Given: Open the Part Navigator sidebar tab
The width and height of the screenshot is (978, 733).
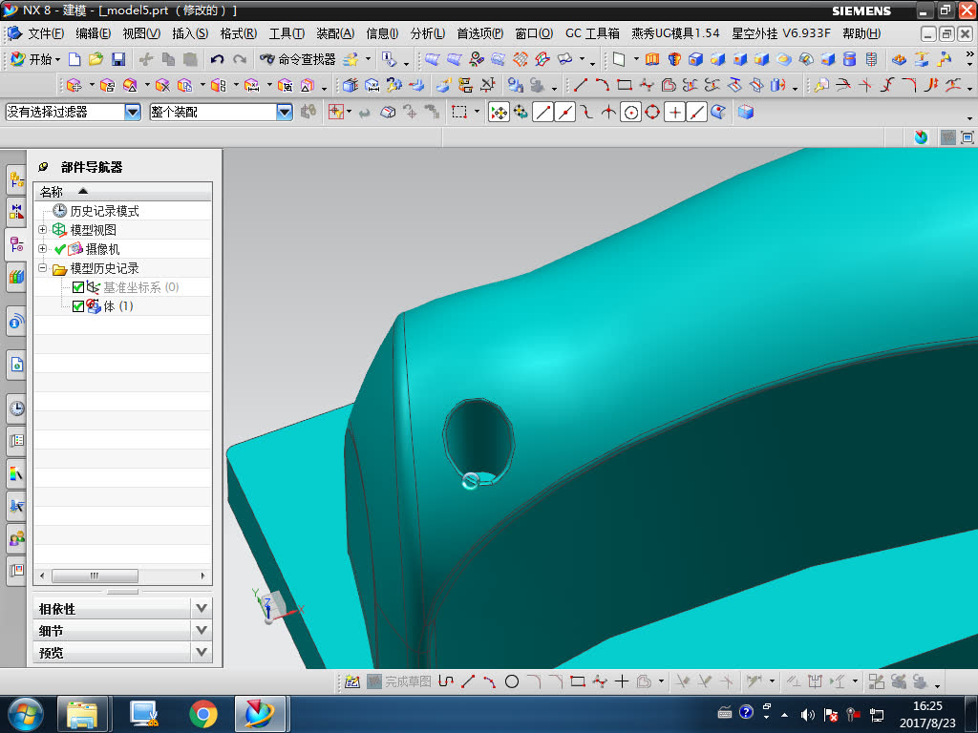Looking at the screenshot, I should coord(16,243).
